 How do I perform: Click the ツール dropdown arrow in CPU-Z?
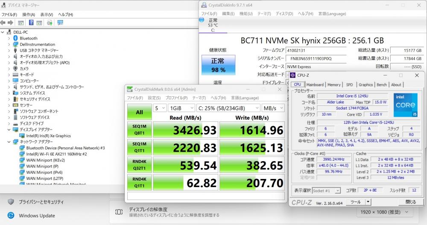coord(368,202)
